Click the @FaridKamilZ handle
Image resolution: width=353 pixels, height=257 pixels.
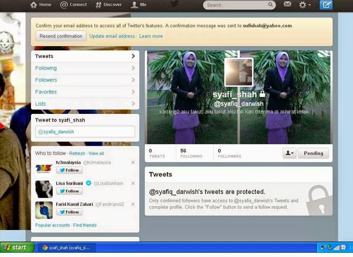click(x=109, y=204)
